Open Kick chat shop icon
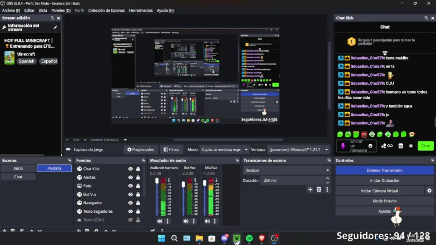Viewport: 436px width, 245px height. pyautogui.click(x=401, y=146)
